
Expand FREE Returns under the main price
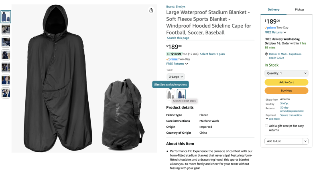[x=177, y=64]
